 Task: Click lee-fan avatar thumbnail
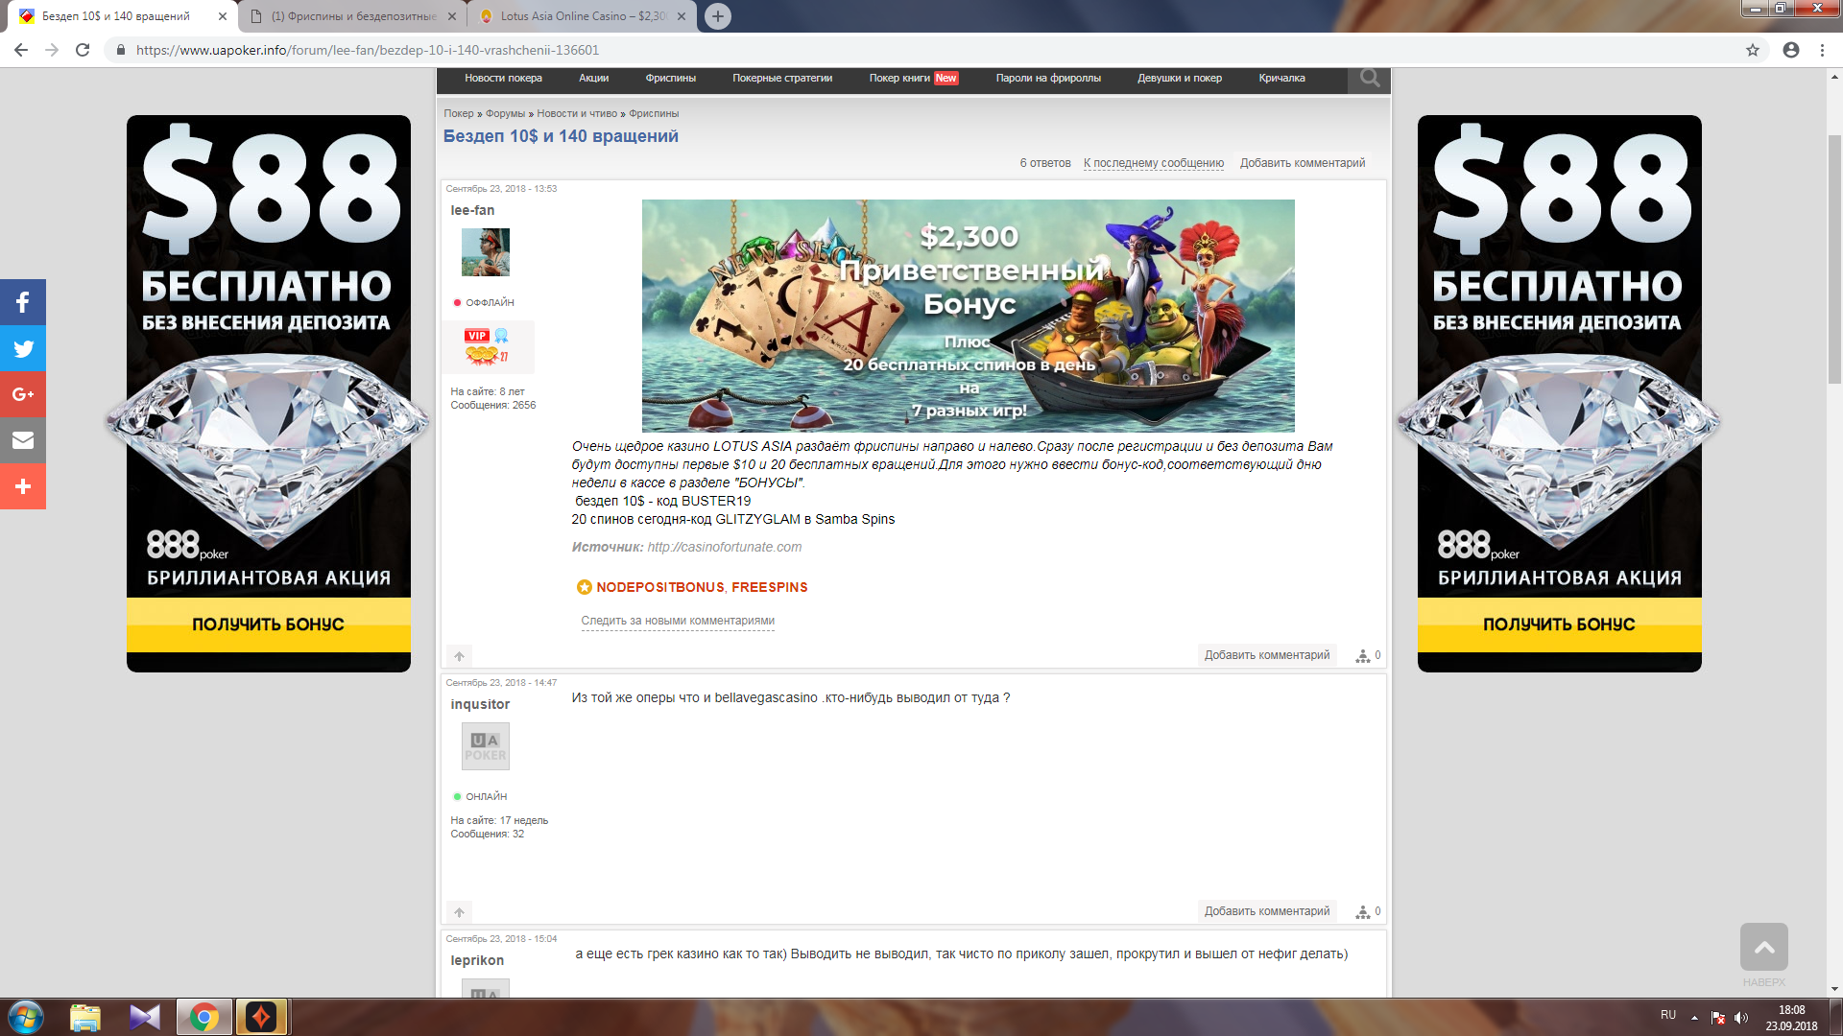tap(486, 252)
